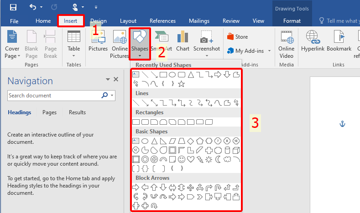Select the right block arrow shape
Screen dimensions: 360x213
point(136,188)
